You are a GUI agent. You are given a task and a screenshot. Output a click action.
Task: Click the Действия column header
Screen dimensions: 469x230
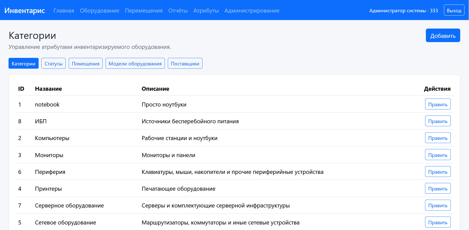437,89
